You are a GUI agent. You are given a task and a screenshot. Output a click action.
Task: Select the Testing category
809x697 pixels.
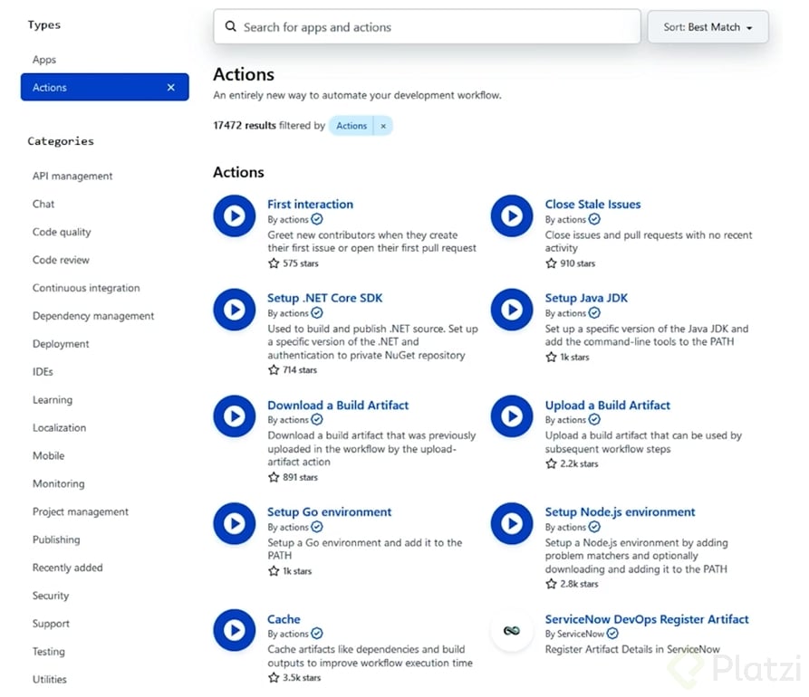[49, 652]
